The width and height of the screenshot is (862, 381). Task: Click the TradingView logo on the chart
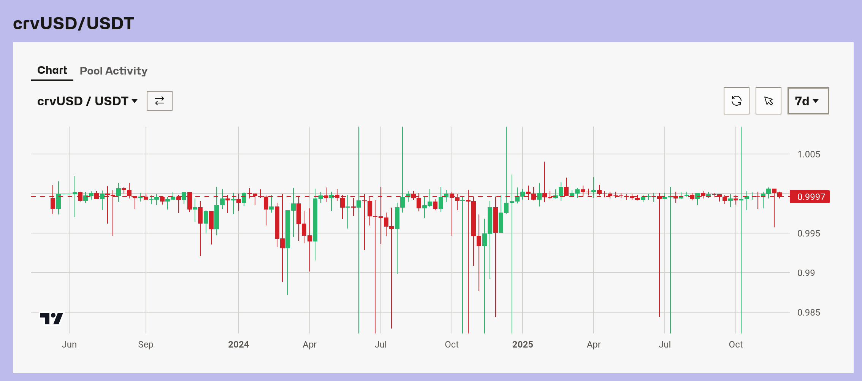[51, 318]
